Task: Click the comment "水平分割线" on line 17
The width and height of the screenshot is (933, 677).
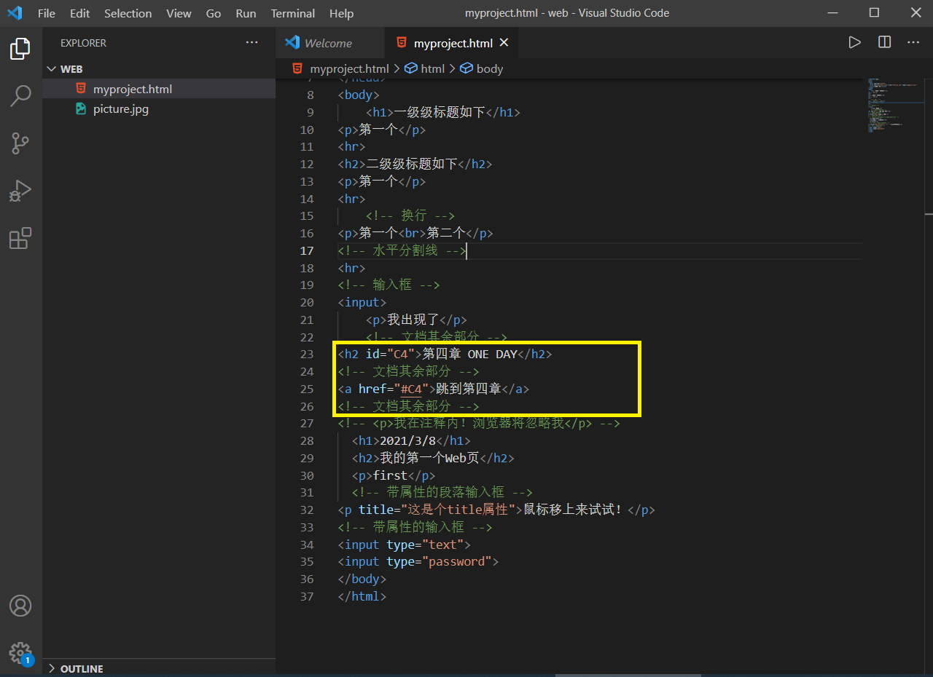Action: click(405, 250)
